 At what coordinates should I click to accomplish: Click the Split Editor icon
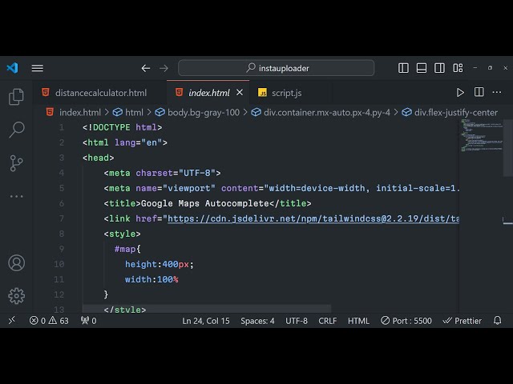479,93
